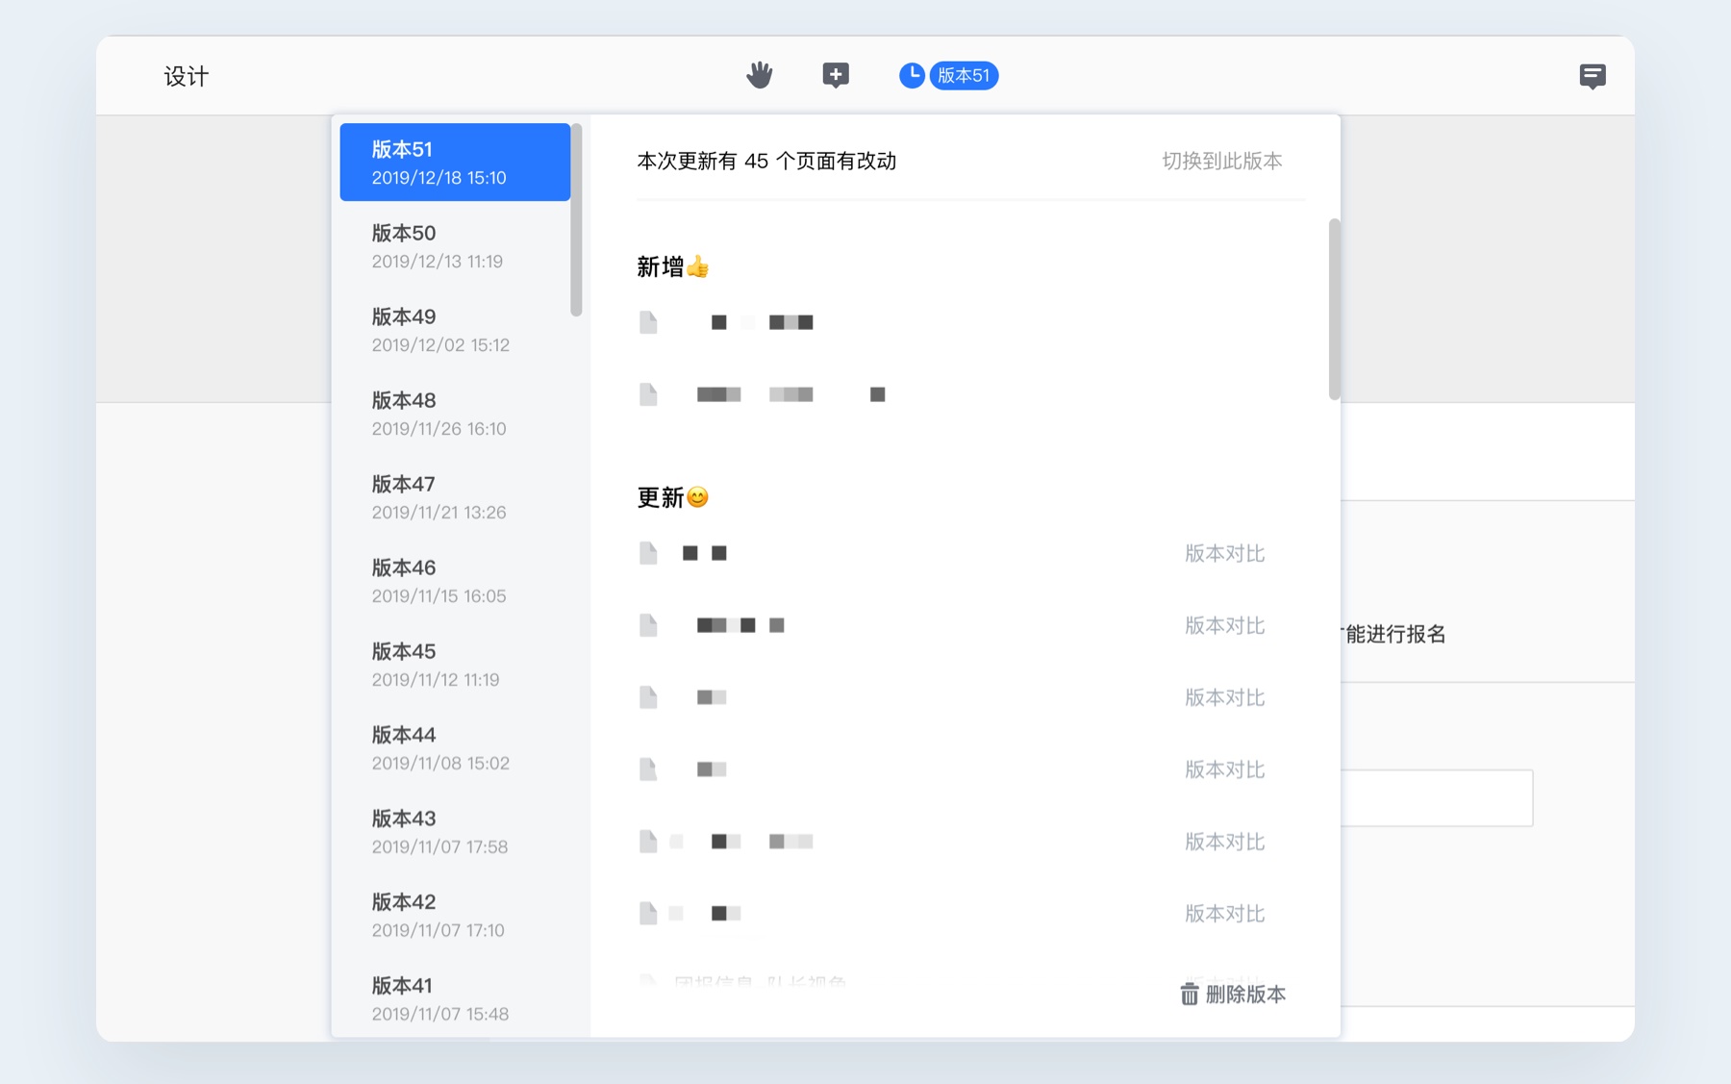
Task: Click the page icon of the first 新增 item
Action: pos(648,322)
